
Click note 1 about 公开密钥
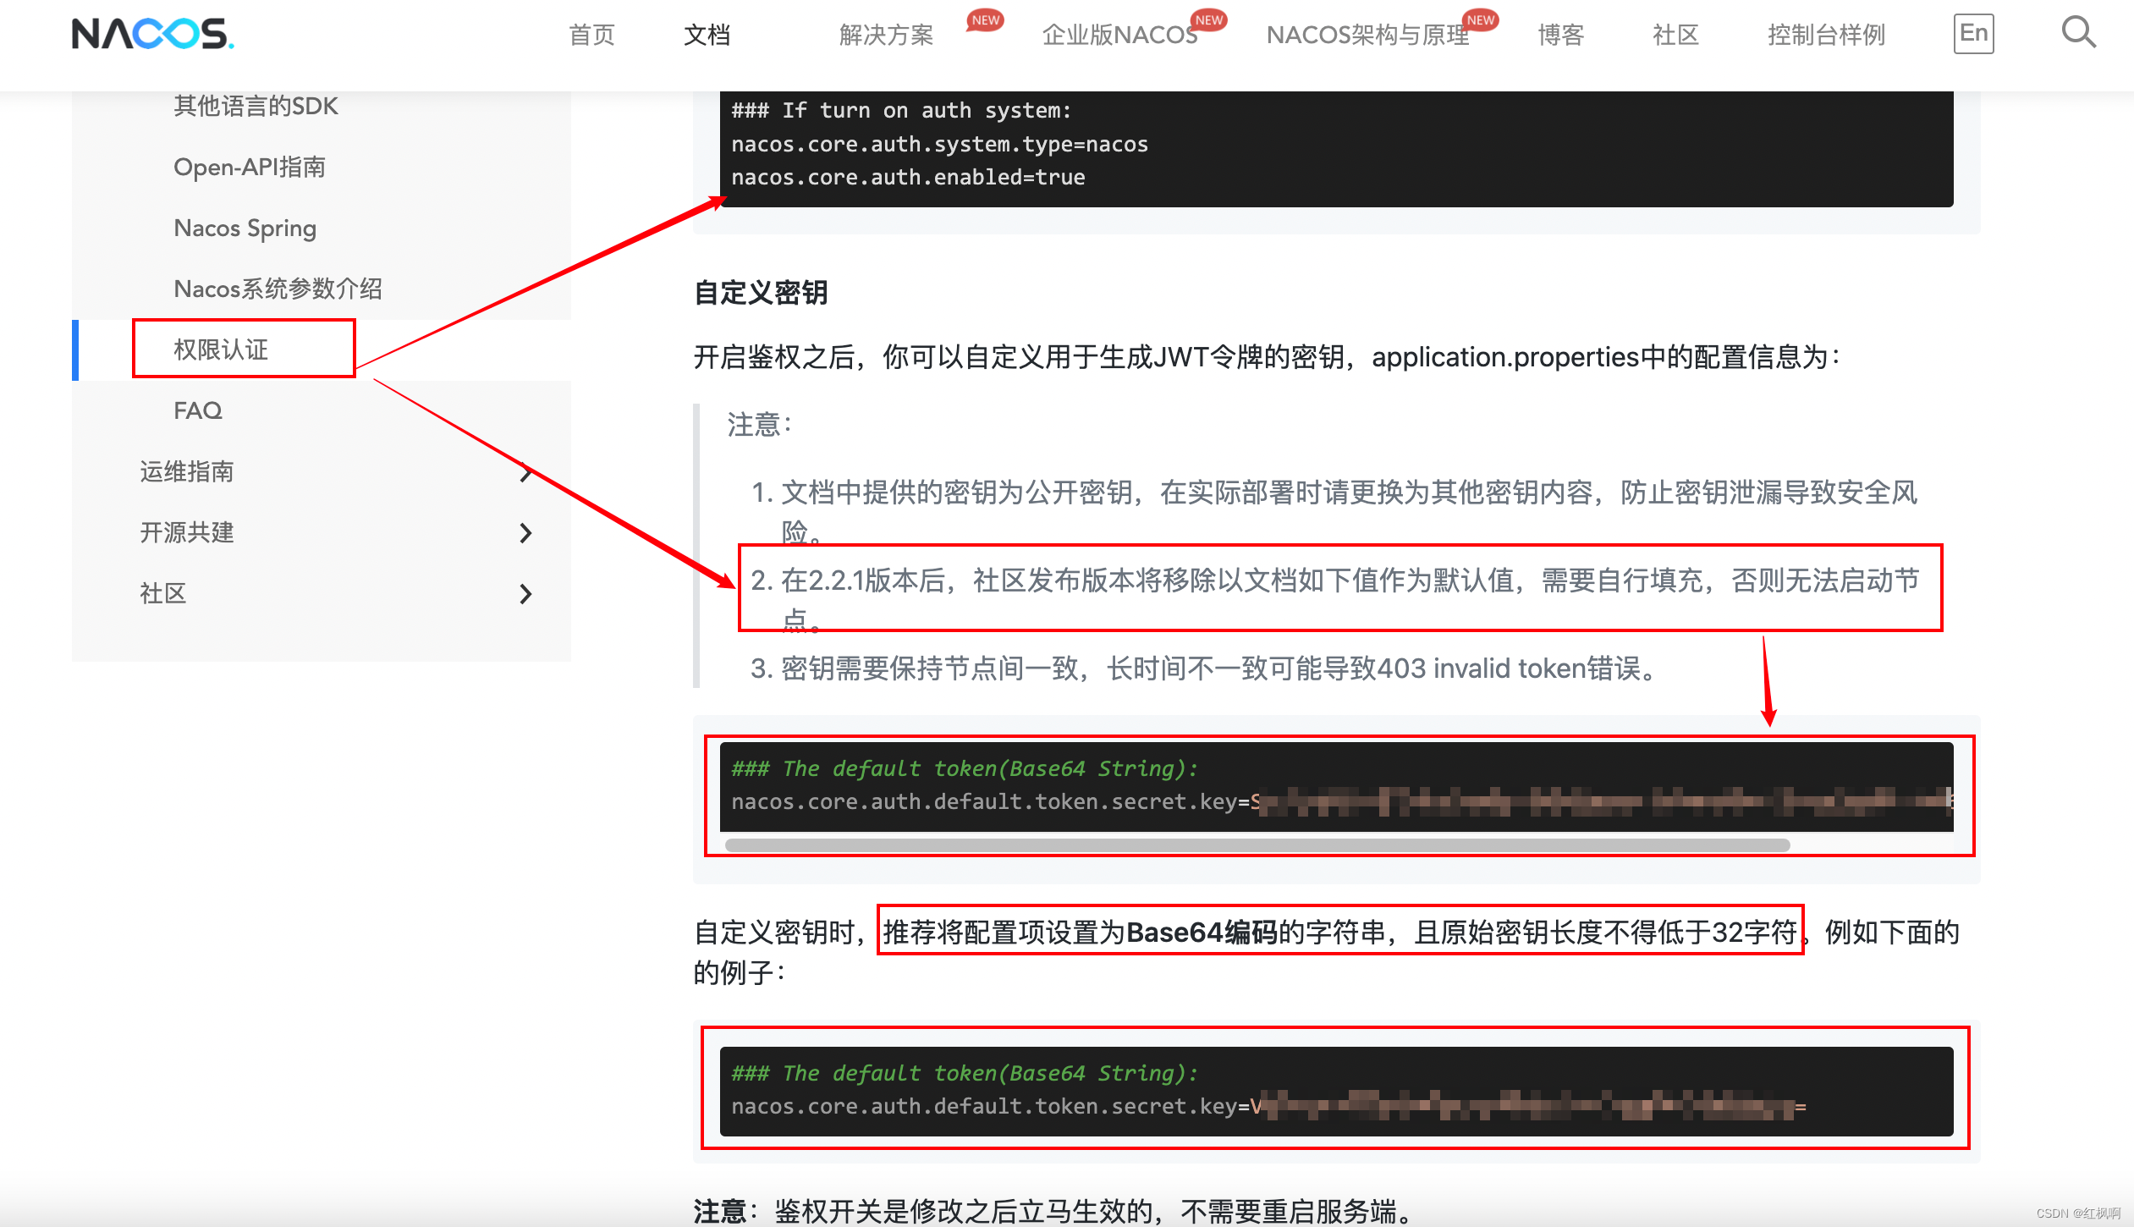(1334, 512)
